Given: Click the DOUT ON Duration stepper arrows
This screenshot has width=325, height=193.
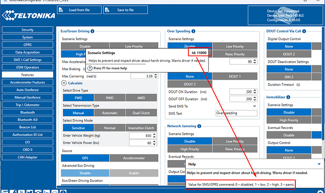Looking at the screenshot, I should 255,91.
